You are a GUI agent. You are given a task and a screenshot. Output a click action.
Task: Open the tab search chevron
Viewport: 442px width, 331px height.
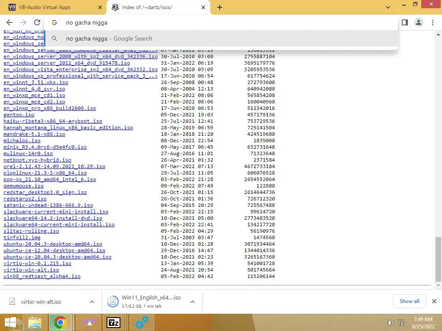click(x=388, y=7)
